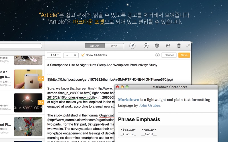228x142 pixels.
Task: Save the edited article
Action: 184,55
